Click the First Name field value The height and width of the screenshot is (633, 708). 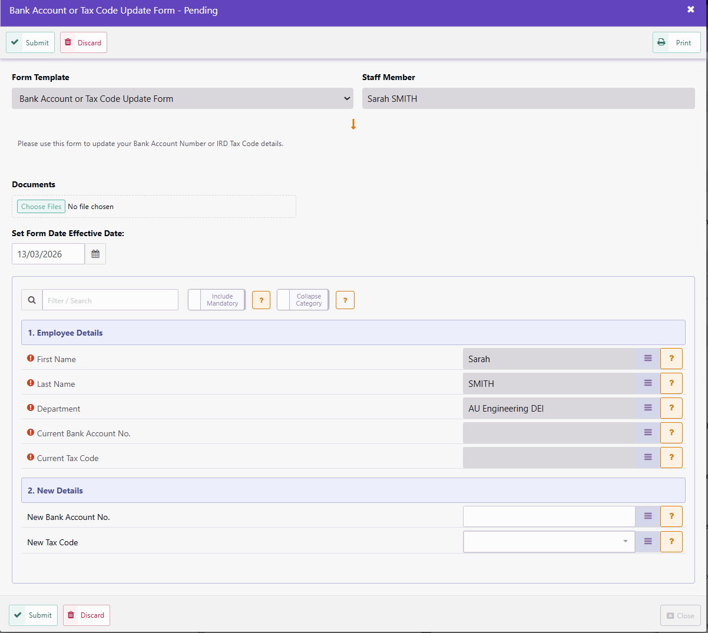(550, 359)
